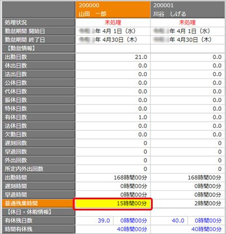Image resolution: width=226 pixels, height=234 pixels.
Task: Click 川谷's 40時間00分 hourly leave link
Action: (206, 229)
